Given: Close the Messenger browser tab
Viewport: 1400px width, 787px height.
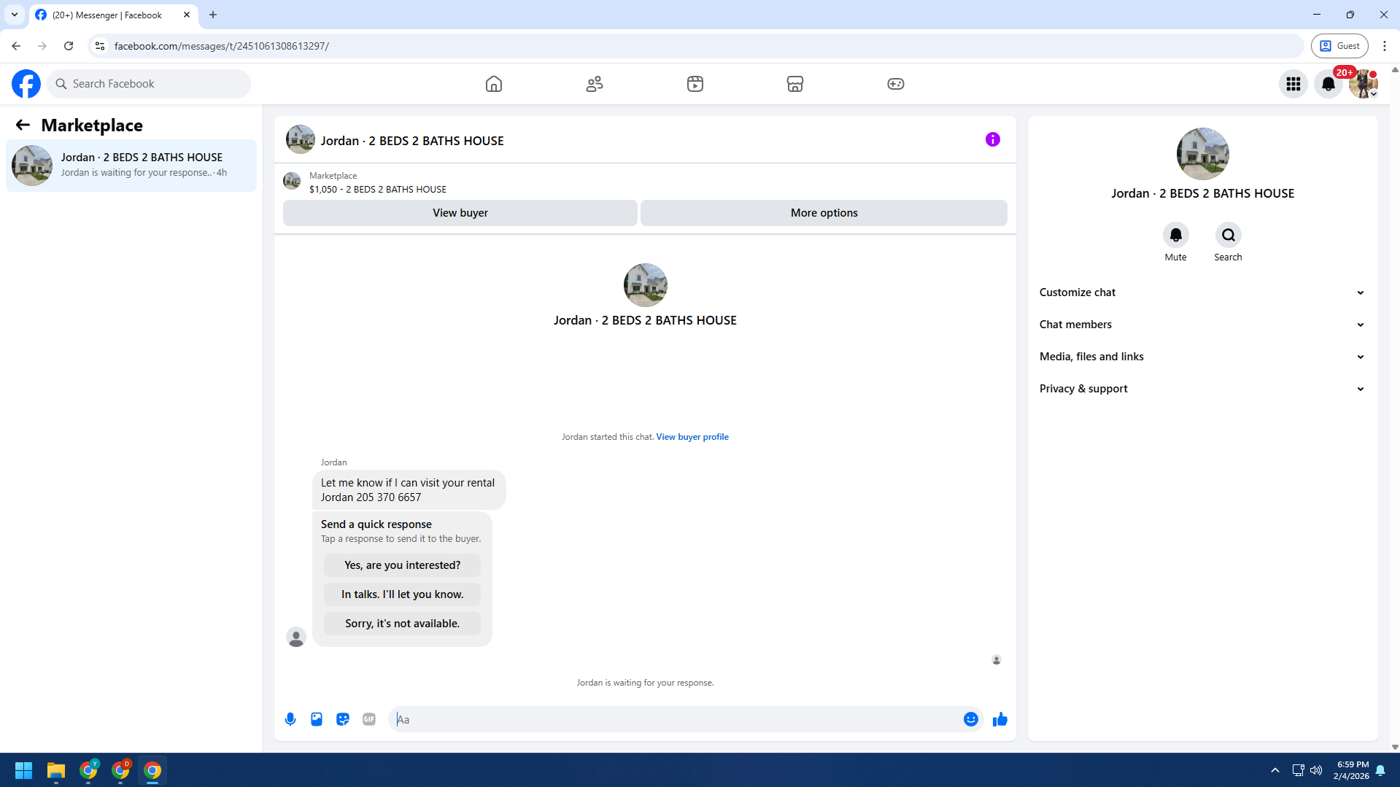Looking at the screenshot, I should 187,15.
